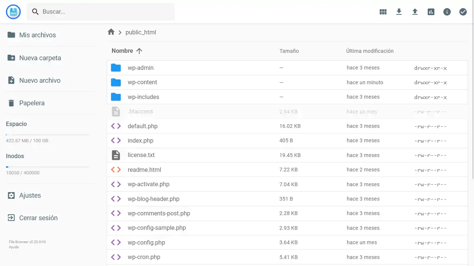Viewport: 474px width, 266px height.
Task: Click the public_html breadcrumb link
Action: (141, 32)
